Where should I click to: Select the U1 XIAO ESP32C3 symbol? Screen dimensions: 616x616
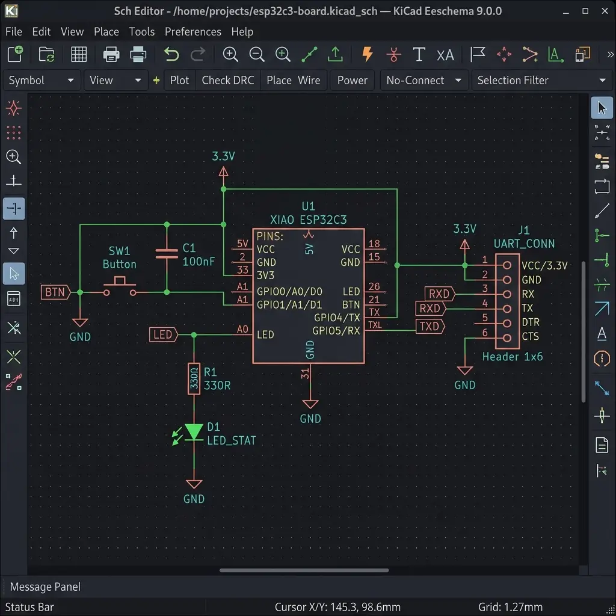[x=309, y=296]
